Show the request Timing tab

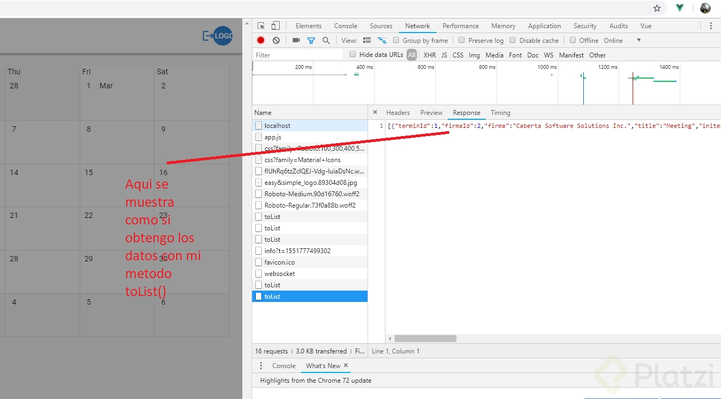501,113
